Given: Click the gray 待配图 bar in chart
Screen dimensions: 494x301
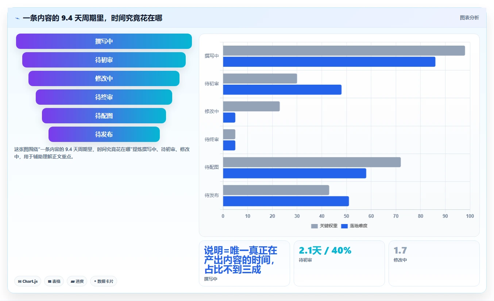Looking at the screenshot, I should [312, 162].
